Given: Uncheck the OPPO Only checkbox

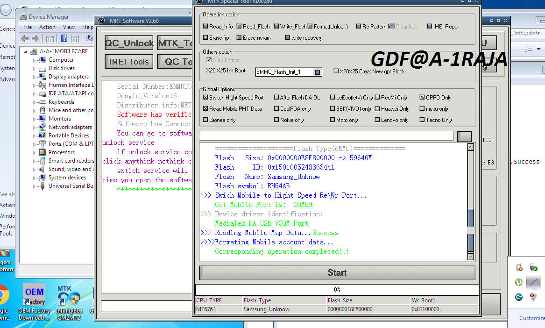Looking at the screenshot, I should coord(422,97).
